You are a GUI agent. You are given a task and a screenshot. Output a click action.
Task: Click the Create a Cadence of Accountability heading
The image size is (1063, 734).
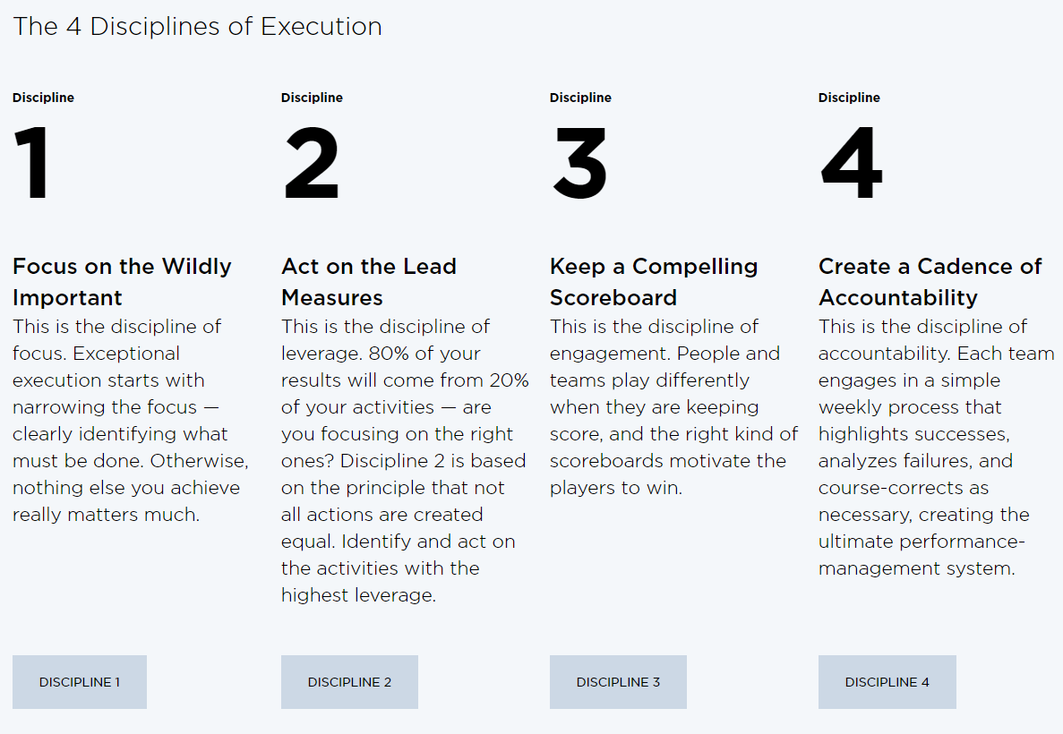click(x=930, y=281)
